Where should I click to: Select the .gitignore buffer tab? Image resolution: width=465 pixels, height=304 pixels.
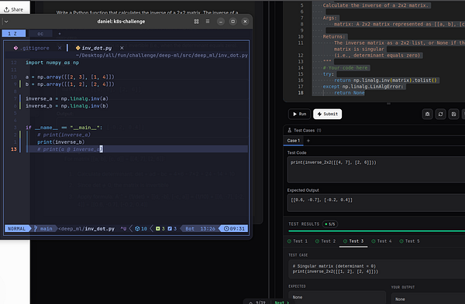click(35, 48)
